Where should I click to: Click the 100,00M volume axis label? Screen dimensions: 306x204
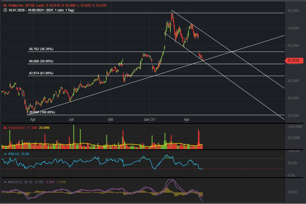point(295,127)
